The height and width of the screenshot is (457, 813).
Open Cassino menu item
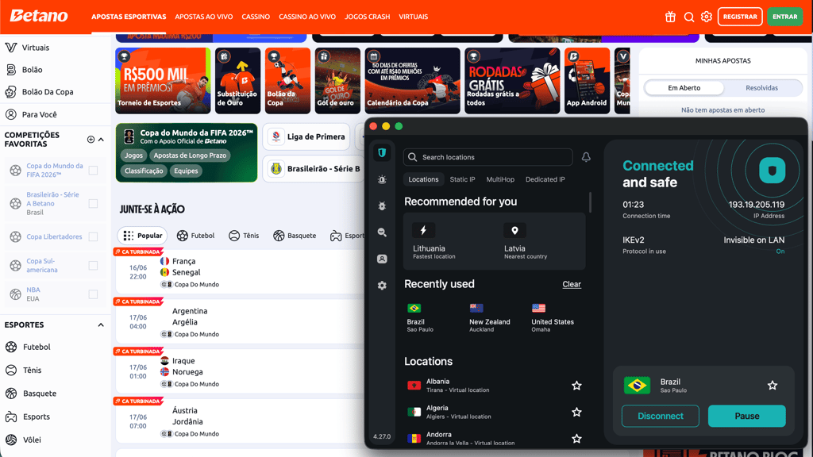[x=256, y=17]
